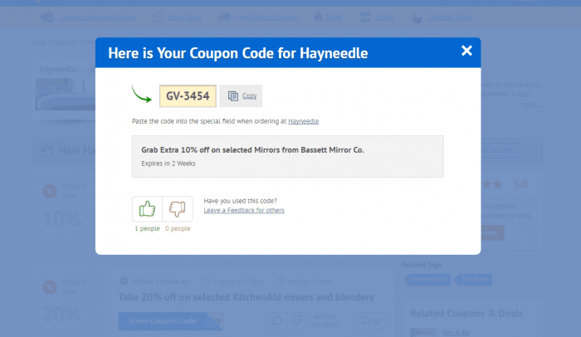Select the GV-3454 code field
Image resolution: width=581 pixels, height=337 pixels.
click(x=188, y=96)
